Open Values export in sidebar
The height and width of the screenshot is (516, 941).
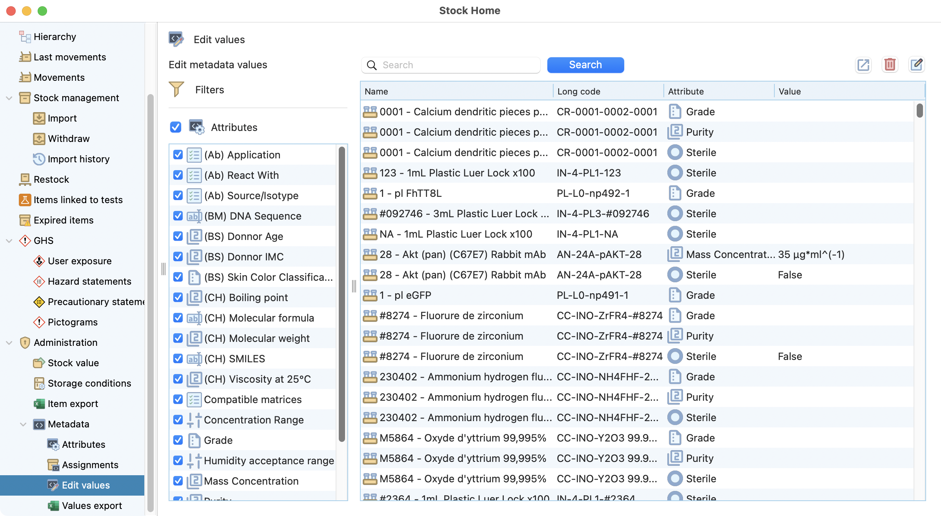click(x=92, y=505)
